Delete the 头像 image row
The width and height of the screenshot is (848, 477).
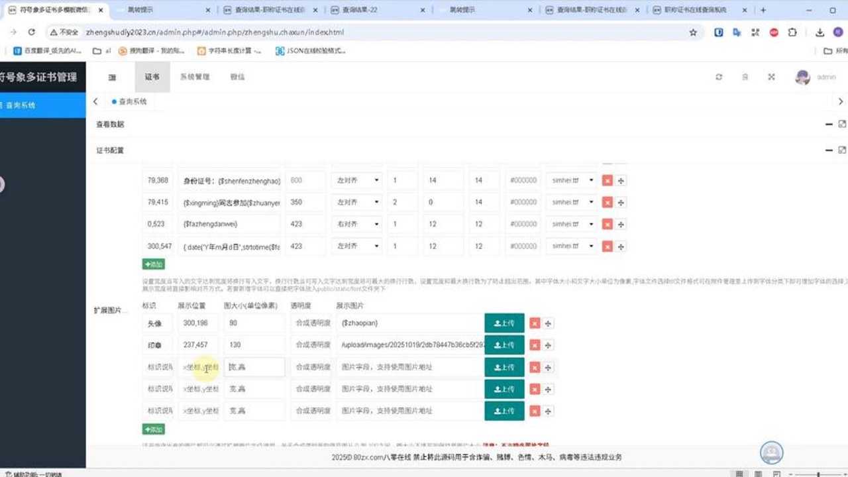tap(535, 323)
